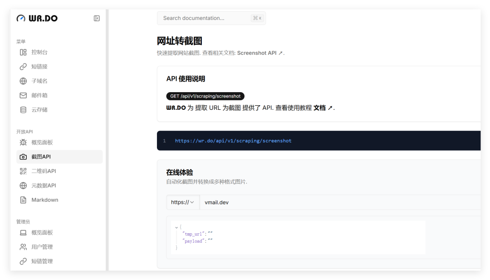Go to 元数据API page
This screenshot has height=280, width=490.
click(x=59, y=186)
